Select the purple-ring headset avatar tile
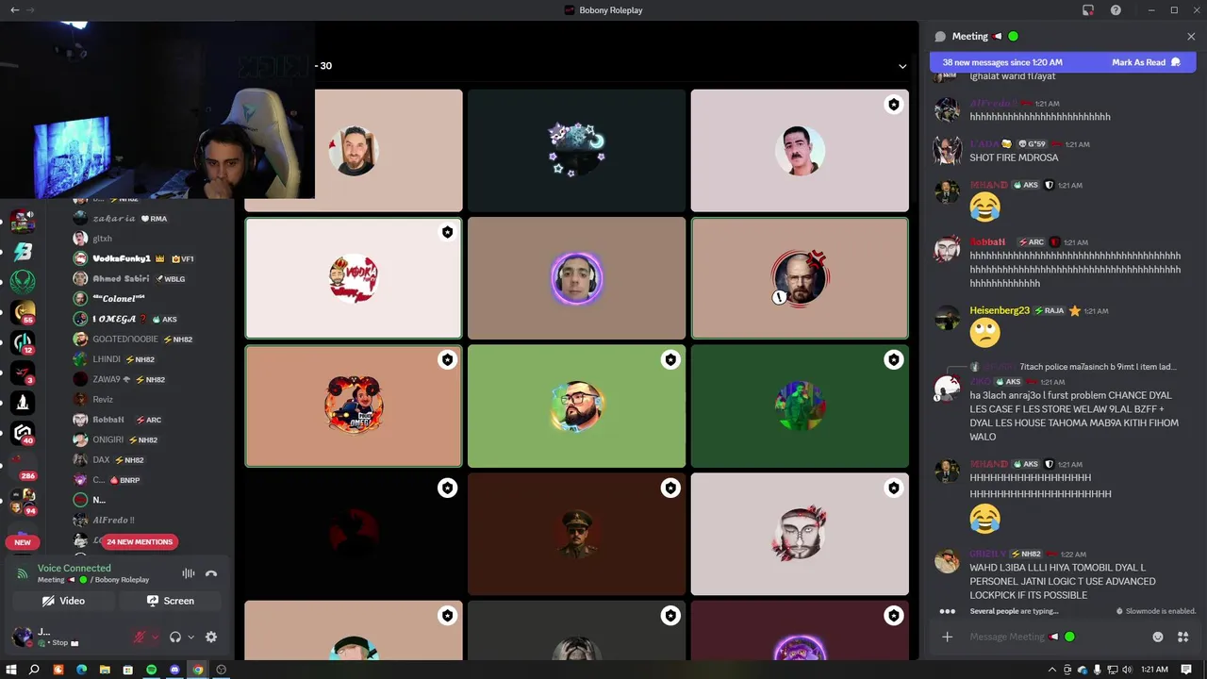 pos(576,278)
